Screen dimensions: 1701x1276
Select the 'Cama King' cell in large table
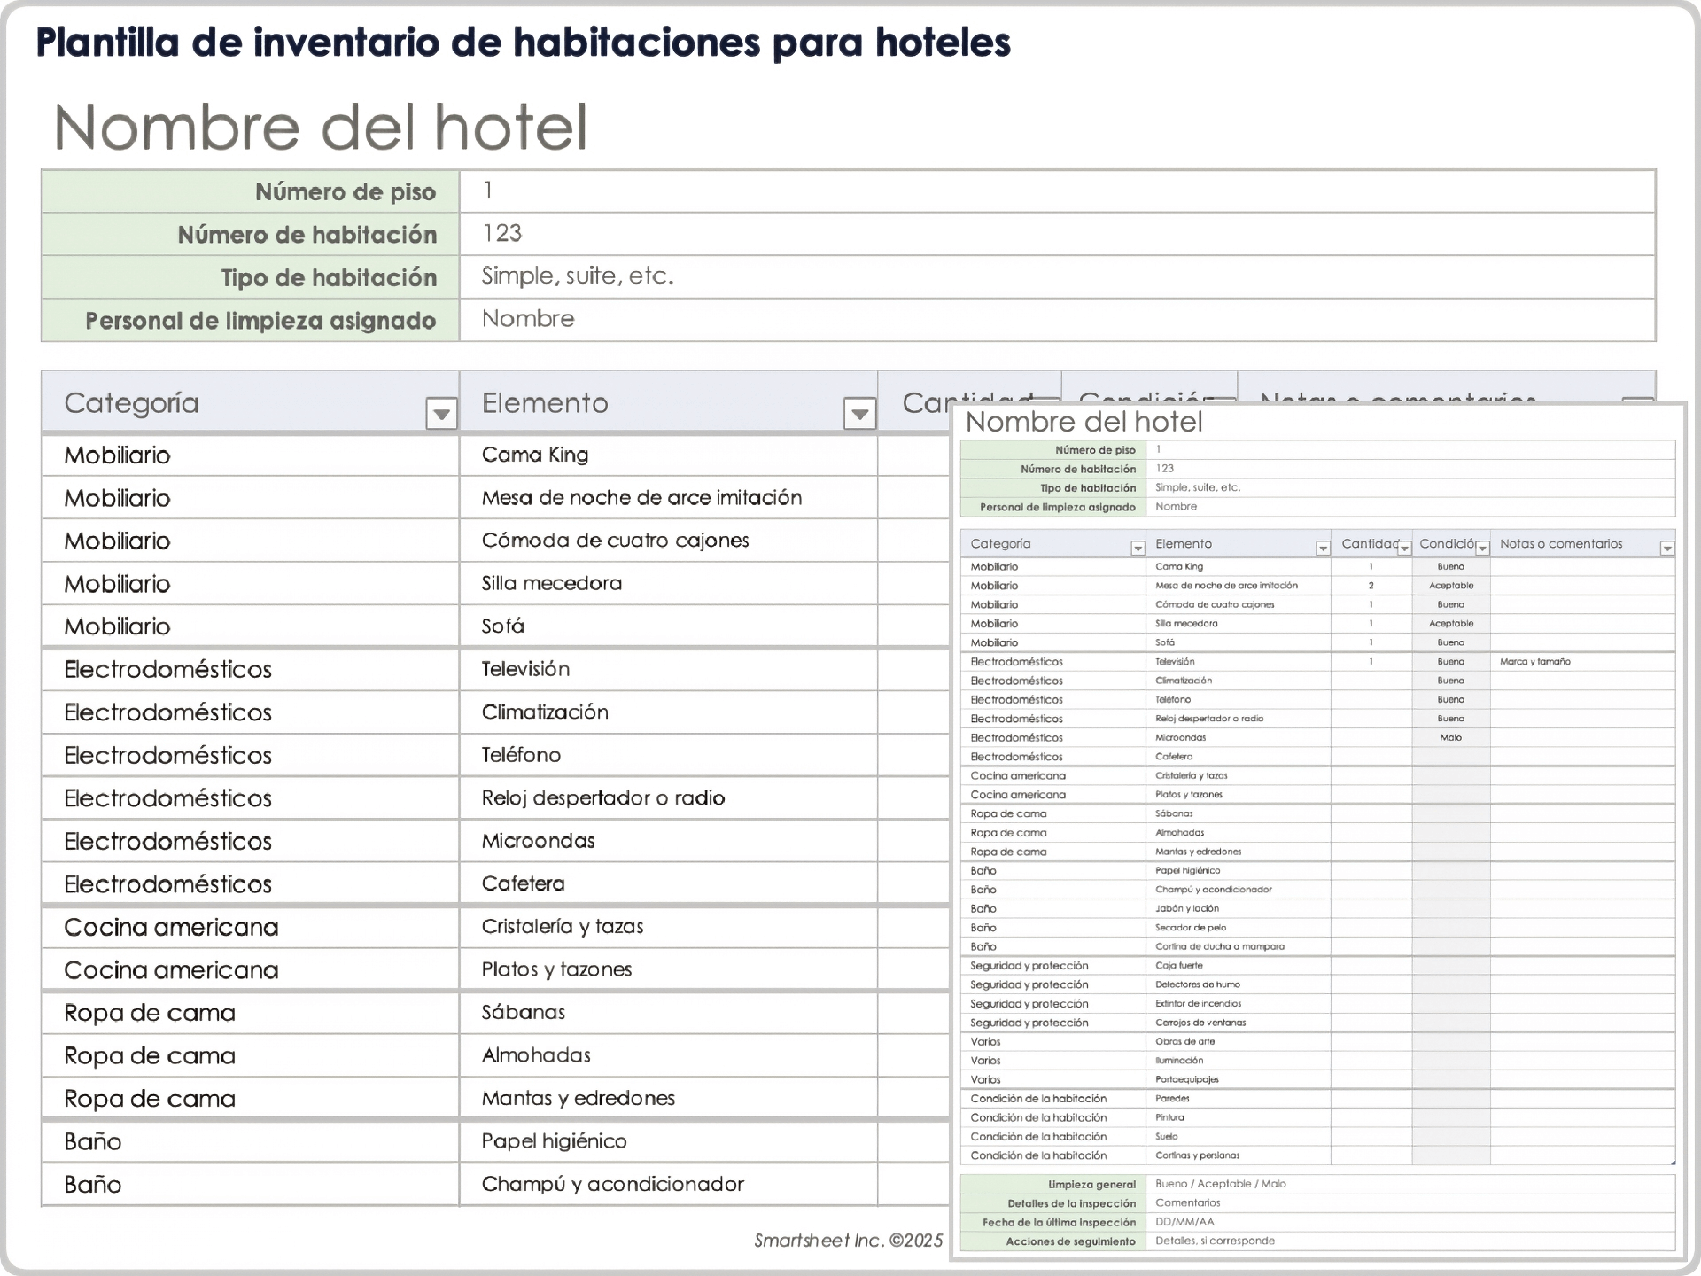pyautogui.click(x=668, y=455)
